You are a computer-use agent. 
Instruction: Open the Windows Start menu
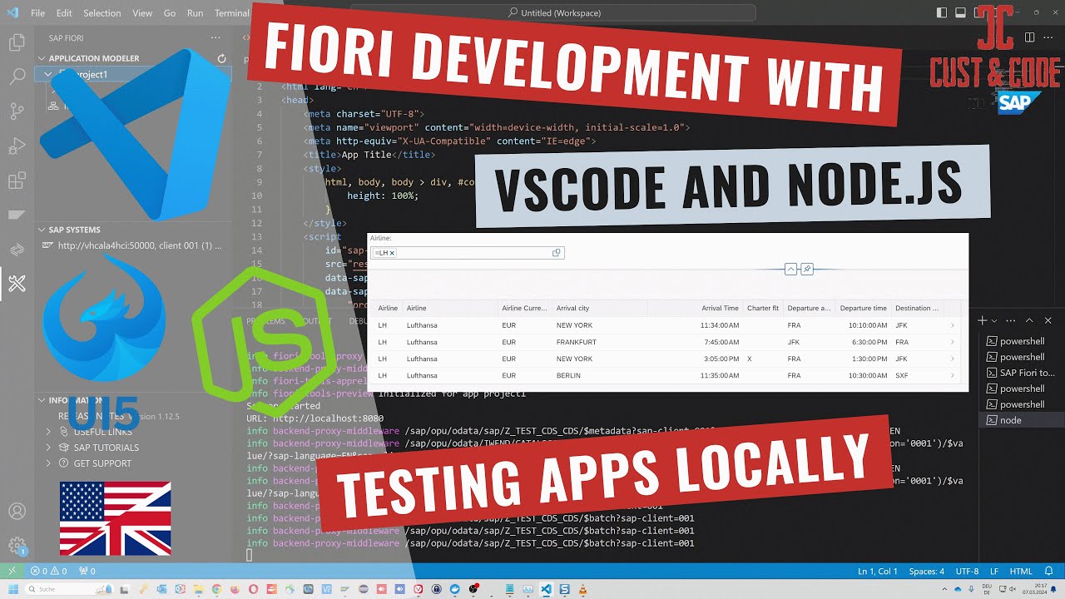pyautogui.click(x=12, y=589)
